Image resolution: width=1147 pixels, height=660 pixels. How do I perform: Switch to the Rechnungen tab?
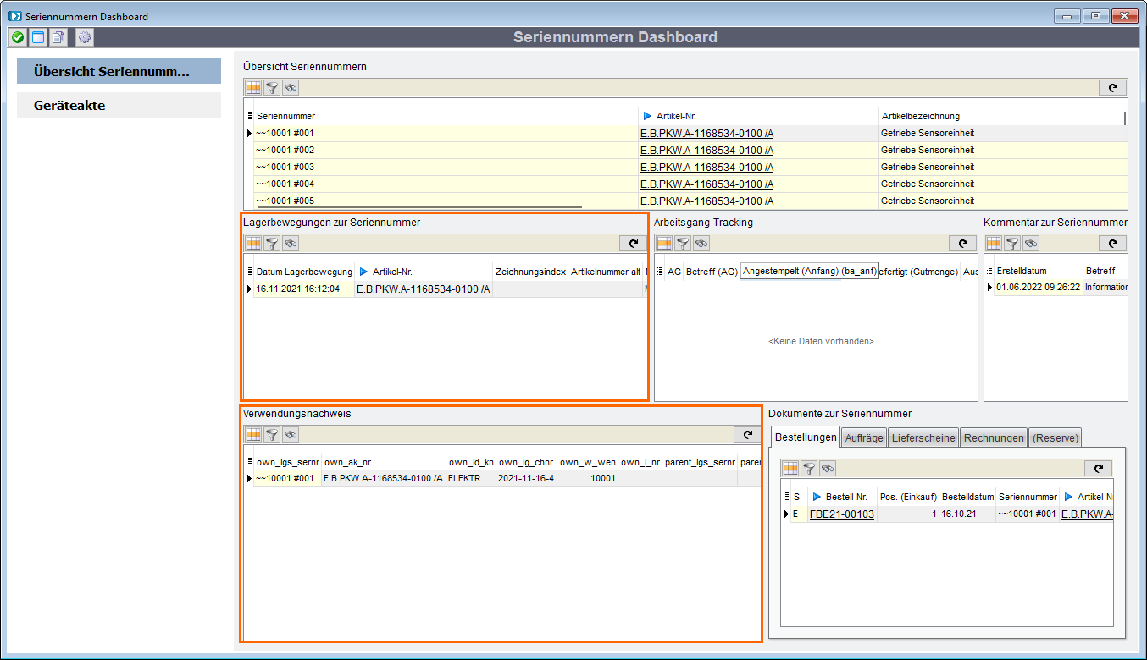[994, 437]
